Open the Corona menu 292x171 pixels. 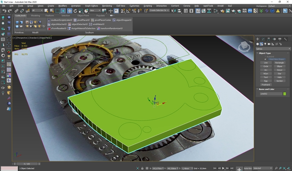(187, 6)
